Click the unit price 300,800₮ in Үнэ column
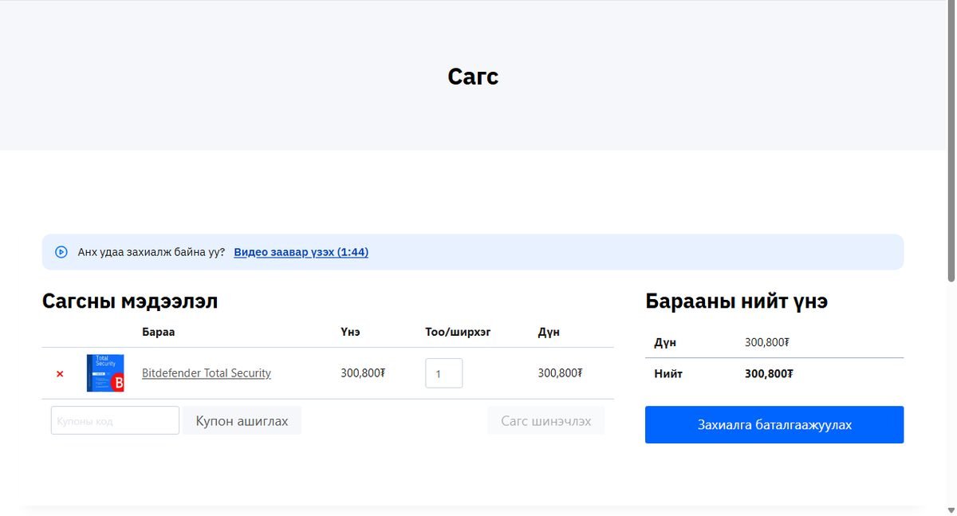 coord(363,373)
